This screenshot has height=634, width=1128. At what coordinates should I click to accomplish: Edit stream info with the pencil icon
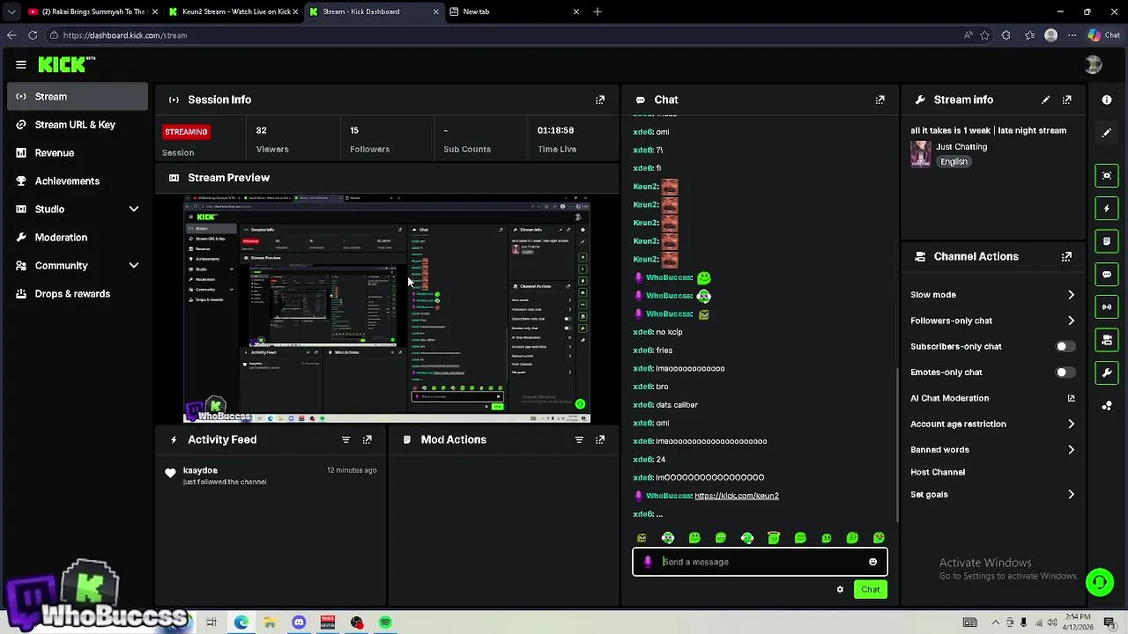(x=1045, y=100)
